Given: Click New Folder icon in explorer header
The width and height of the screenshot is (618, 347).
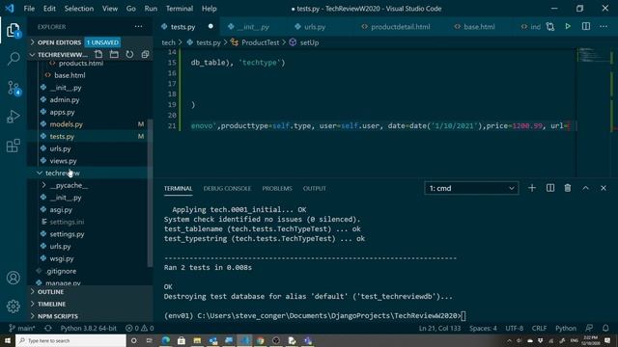Looking at the screenshot, I should [x=114, y=54].
